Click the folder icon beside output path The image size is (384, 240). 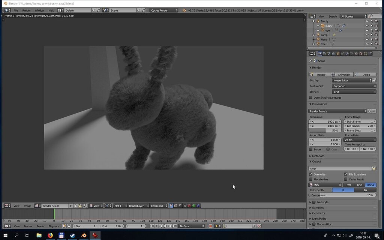click(x=374, y=168)
